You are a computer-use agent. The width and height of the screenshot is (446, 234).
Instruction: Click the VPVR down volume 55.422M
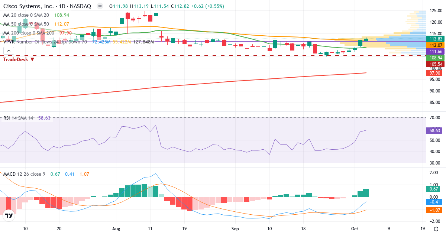pyautogui.click(x=122, y=42)
